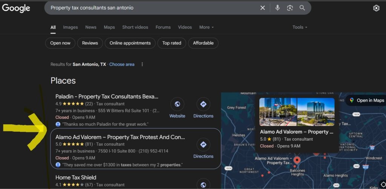Screen dimensions: 386x189
Task: Toggle the Open now filter chip
Action: point(60,43)
